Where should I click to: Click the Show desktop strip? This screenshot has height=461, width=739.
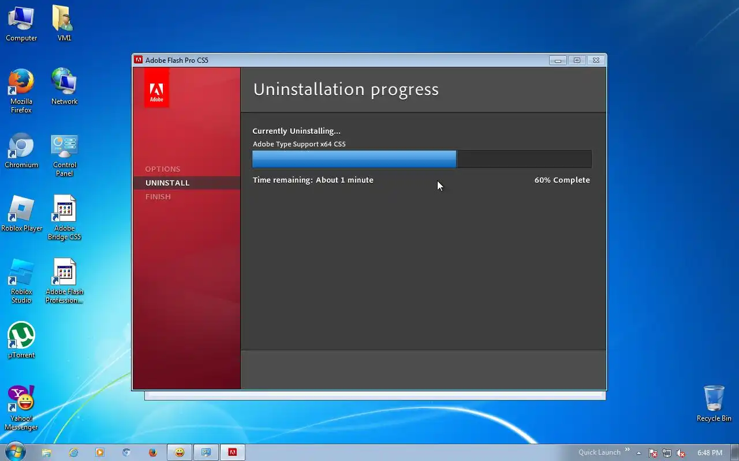735,453
